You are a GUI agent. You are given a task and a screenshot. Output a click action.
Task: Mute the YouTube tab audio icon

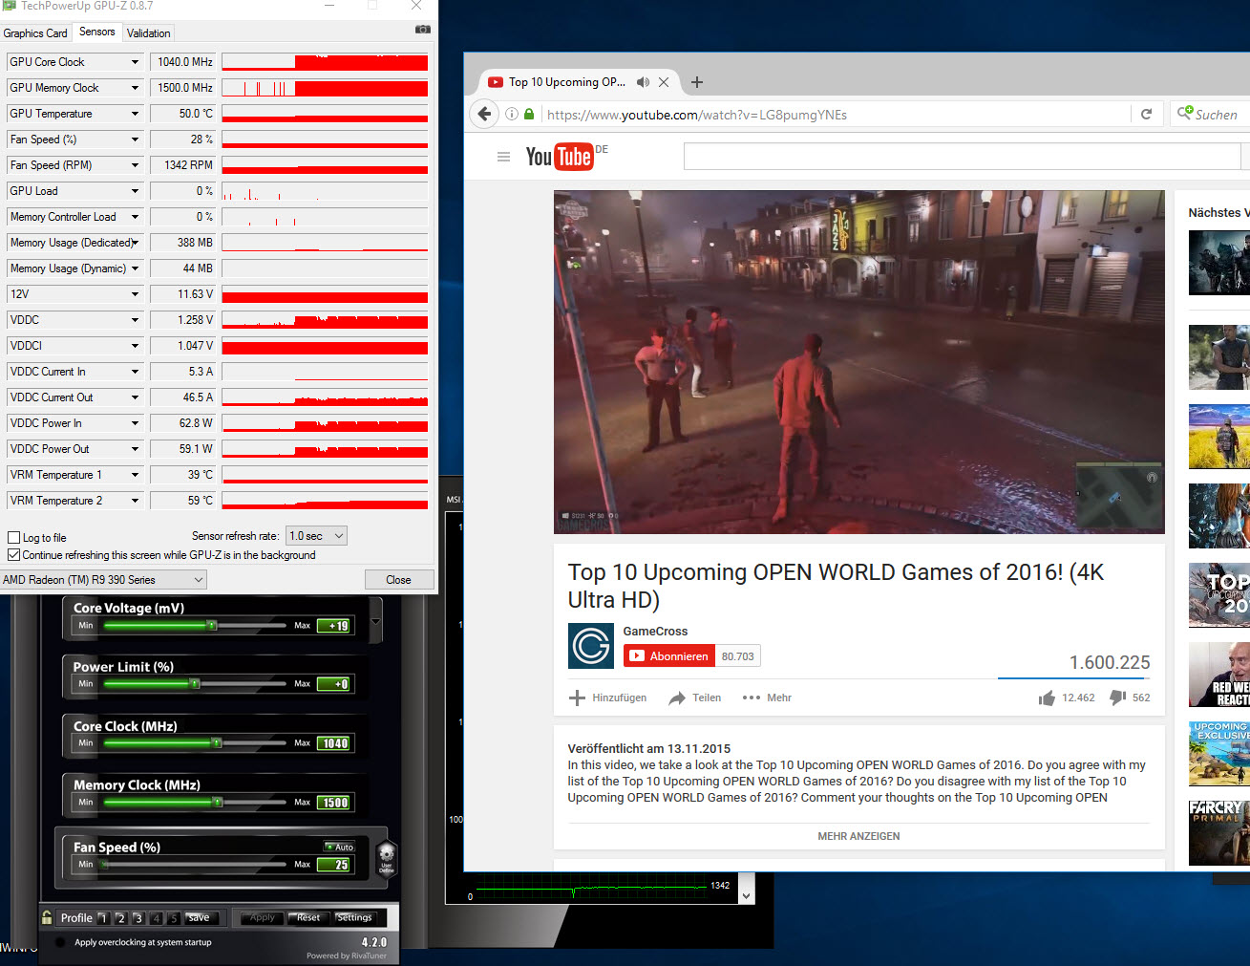click(643, 82)
